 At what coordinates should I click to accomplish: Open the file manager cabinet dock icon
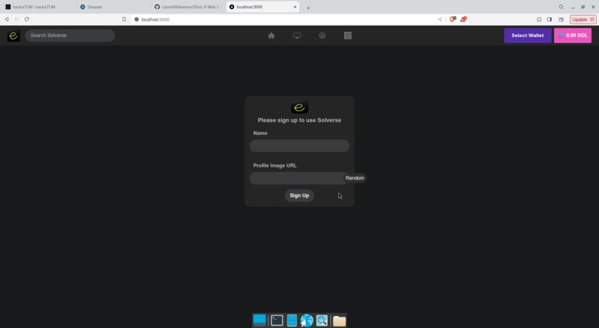click(x=292, y=321)
